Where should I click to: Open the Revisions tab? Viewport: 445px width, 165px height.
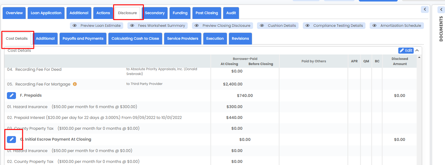[240, 39]
